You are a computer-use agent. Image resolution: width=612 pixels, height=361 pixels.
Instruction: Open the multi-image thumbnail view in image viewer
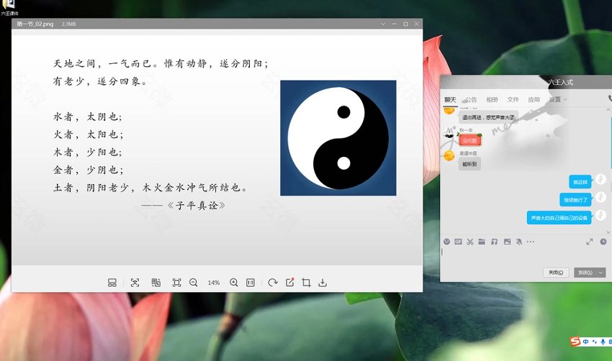click(112, 283)
